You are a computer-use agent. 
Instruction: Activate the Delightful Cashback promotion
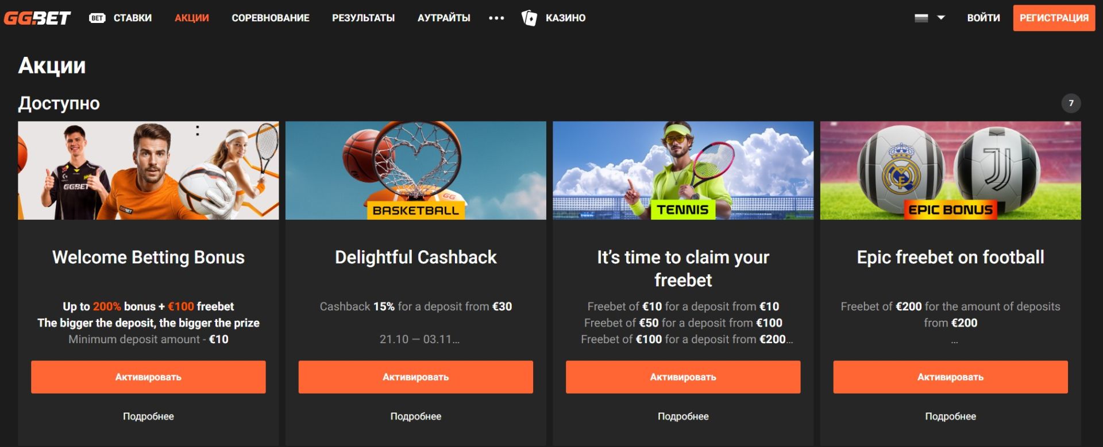click(x=416, y=377)
